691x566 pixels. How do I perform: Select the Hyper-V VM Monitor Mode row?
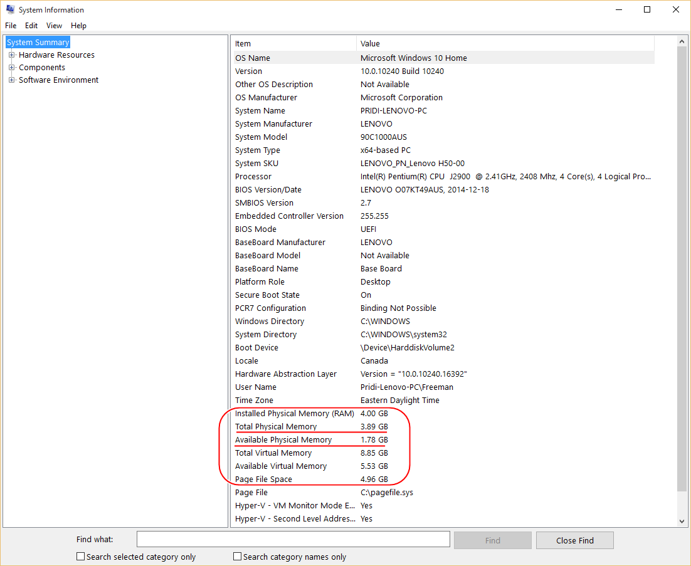click(444, 506)
